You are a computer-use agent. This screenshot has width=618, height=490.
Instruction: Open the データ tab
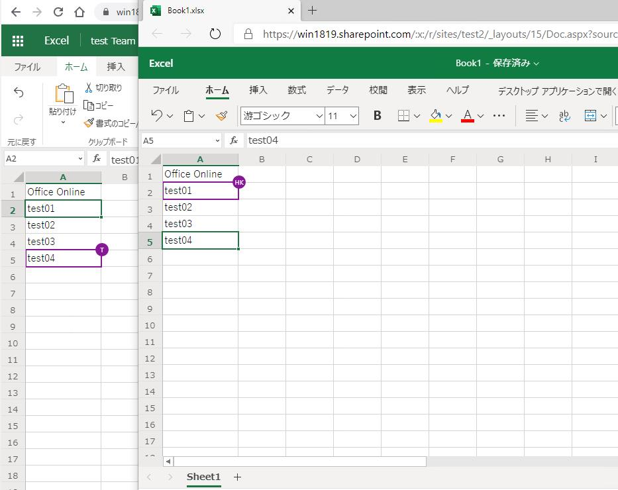[x=337, y=90]
